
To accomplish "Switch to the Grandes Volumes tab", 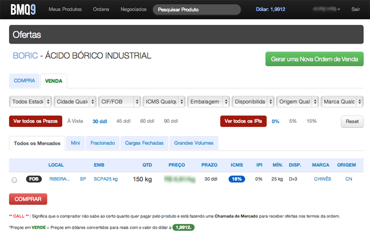I will point(194,143).
